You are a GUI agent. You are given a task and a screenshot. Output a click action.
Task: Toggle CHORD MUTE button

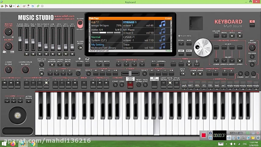click(60, 64)
